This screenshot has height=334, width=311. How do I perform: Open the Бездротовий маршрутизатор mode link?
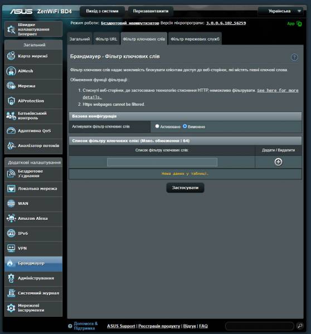point(130,23)
